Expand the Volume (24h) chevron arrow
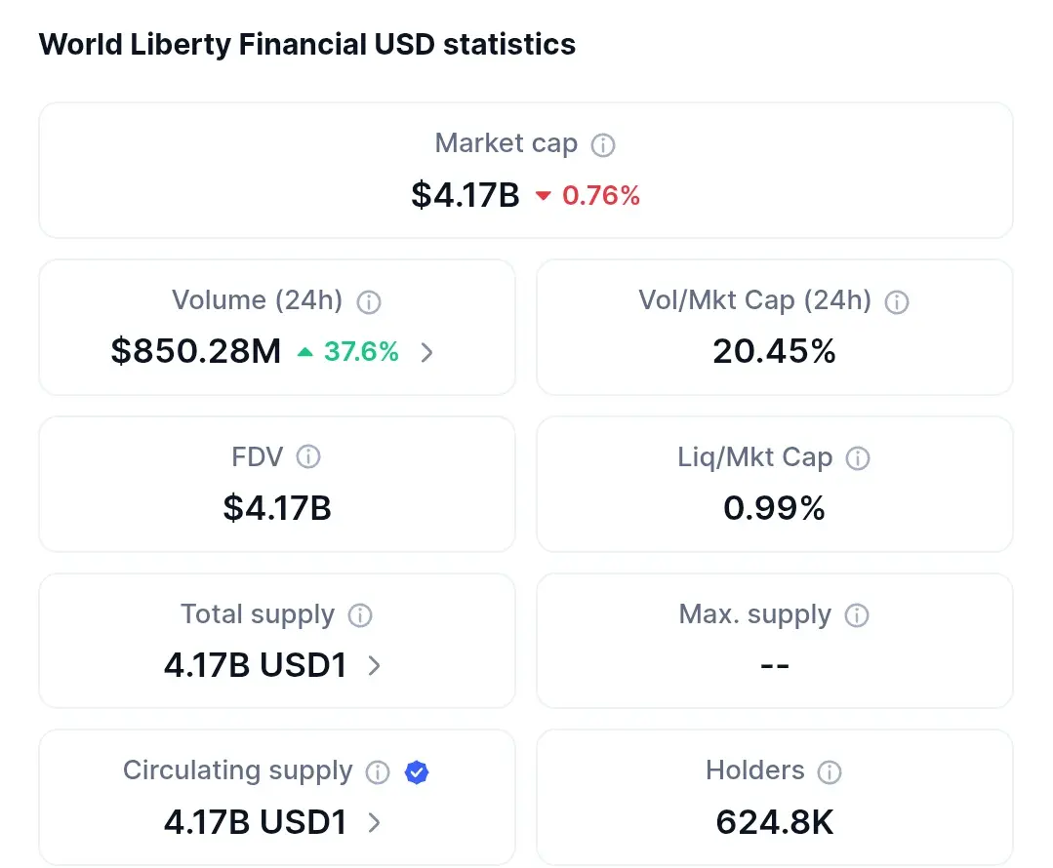The width and height of the screenshot is (1053, 868). point(426,352)
